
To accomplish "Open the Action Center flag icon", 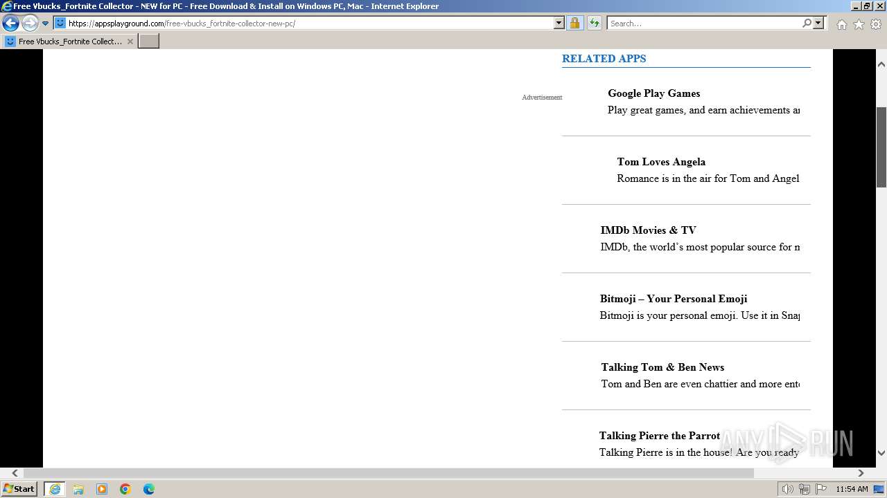I will click(x=821, y=489).
